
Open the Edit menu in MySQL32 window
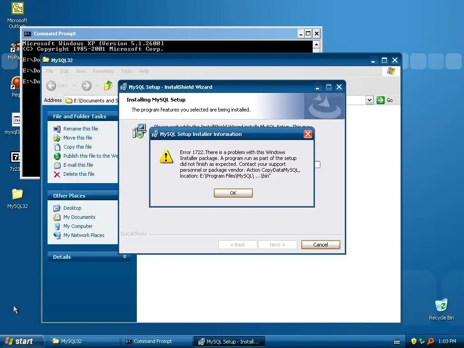[64, 71]
